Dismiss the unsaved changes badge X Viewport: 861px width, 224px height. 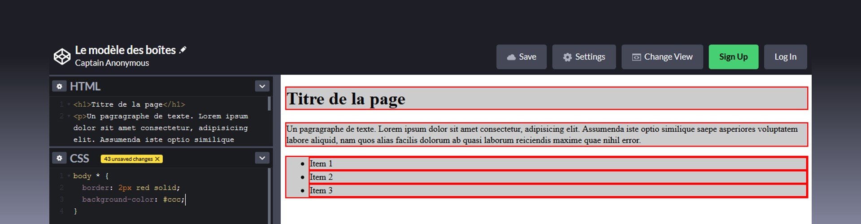157,159
